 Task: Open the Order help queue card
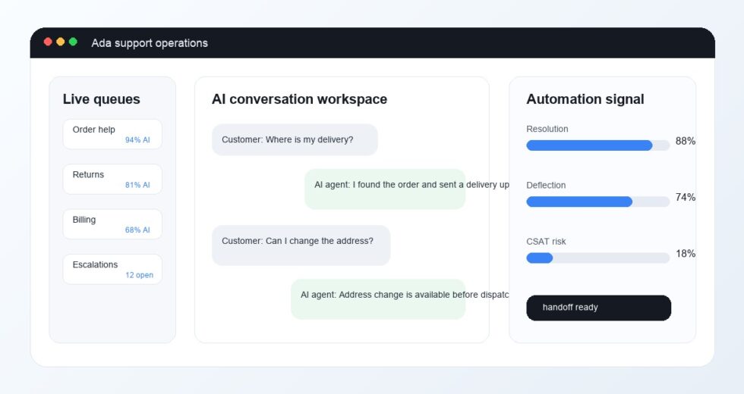[112, 135]
